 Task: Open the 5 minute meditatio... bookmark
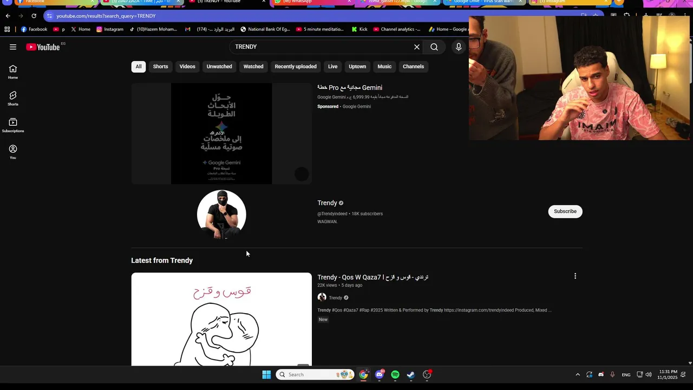(320, 29)
